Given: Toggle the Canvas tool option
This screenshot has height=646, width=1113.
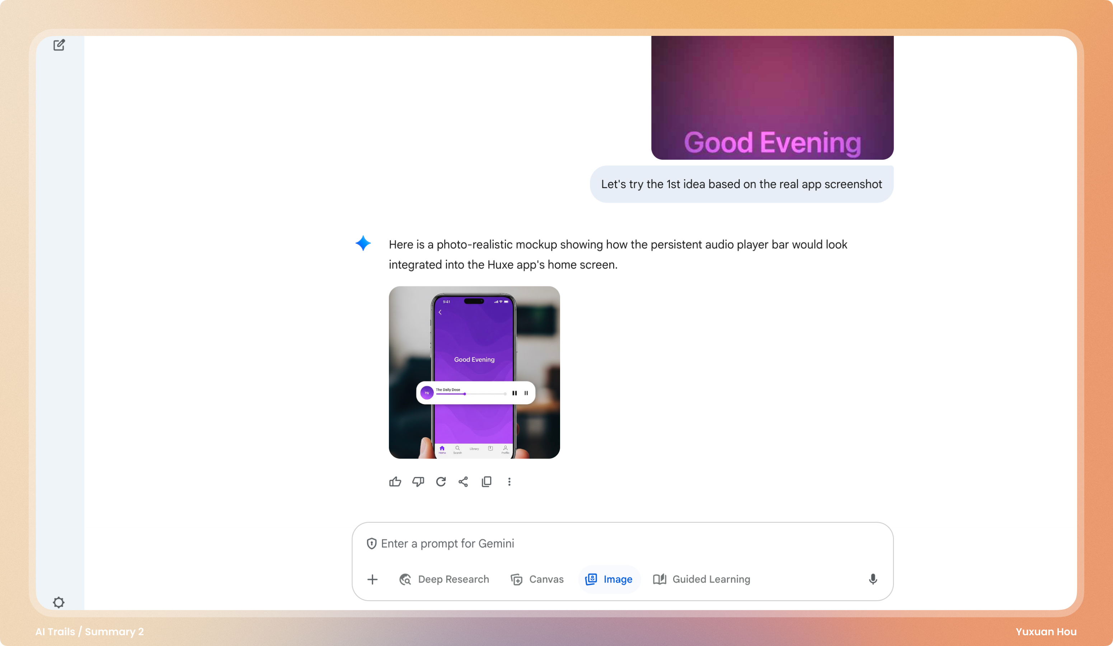Looking at the screenshot, I should (x=537, y=579).
